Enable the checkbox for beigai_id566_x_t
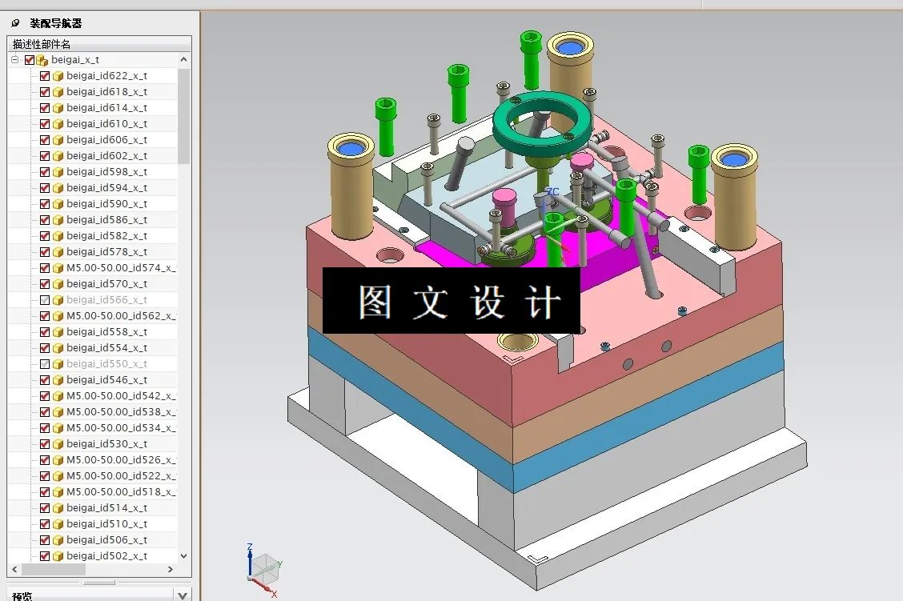The height and width of the screenshot is (601, 903). pos(45,299)
